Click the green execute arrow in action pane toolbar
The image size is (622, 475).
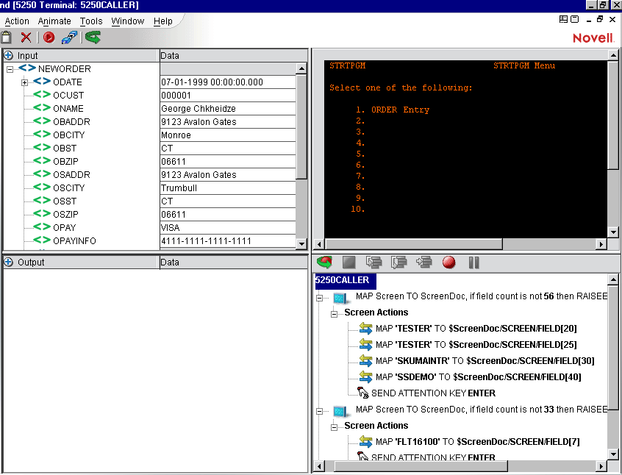coord(323,262)
